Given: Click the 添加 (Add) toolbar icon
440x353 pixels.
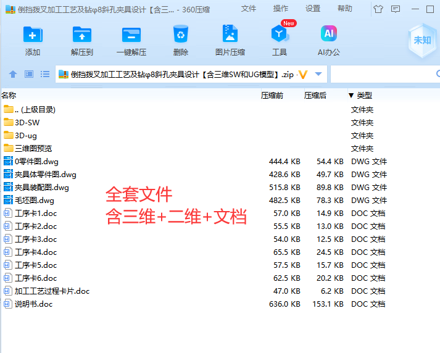Looking at the screenshot, I should [33, 35].
